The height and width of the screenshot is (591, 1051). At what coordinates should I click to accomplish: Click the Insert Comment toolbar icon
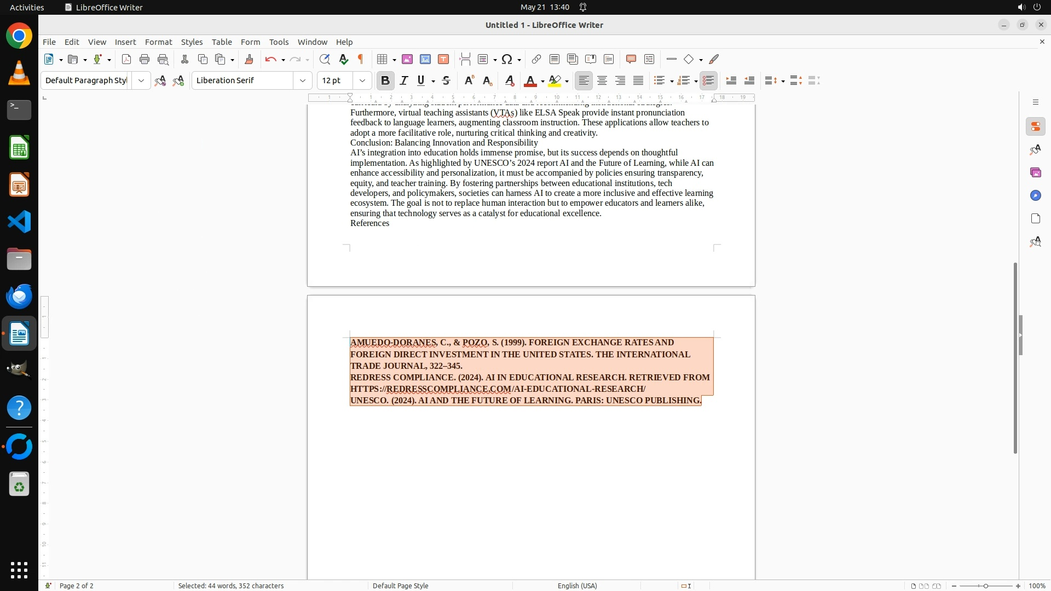pyautogui.click(x=631, y=60)
